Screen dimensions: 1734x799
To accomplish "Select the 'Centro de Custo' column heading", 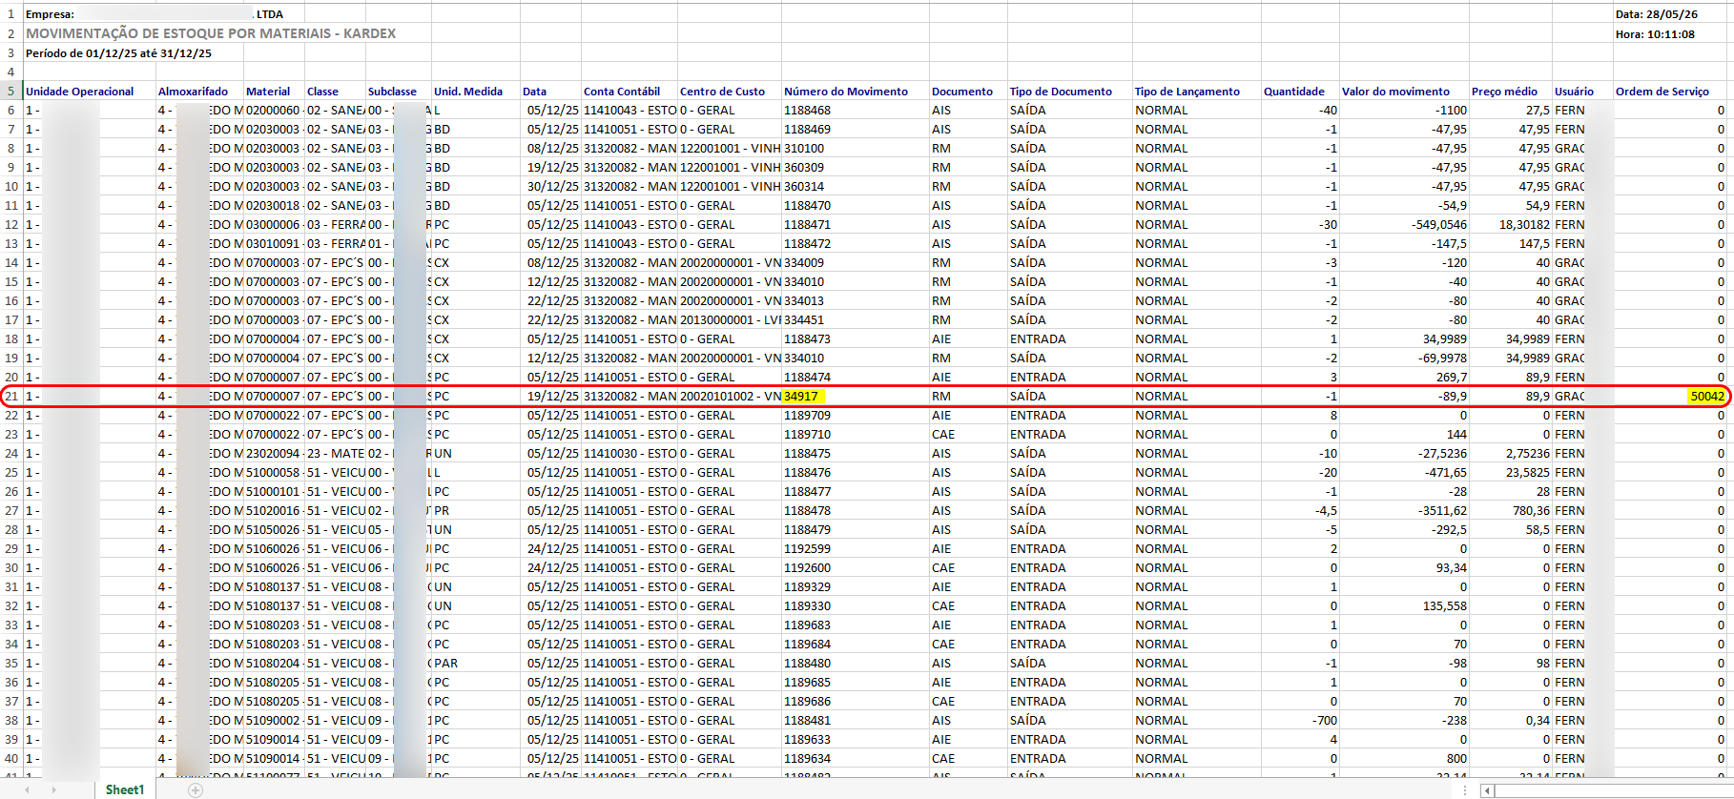I will tap(722, 92).
